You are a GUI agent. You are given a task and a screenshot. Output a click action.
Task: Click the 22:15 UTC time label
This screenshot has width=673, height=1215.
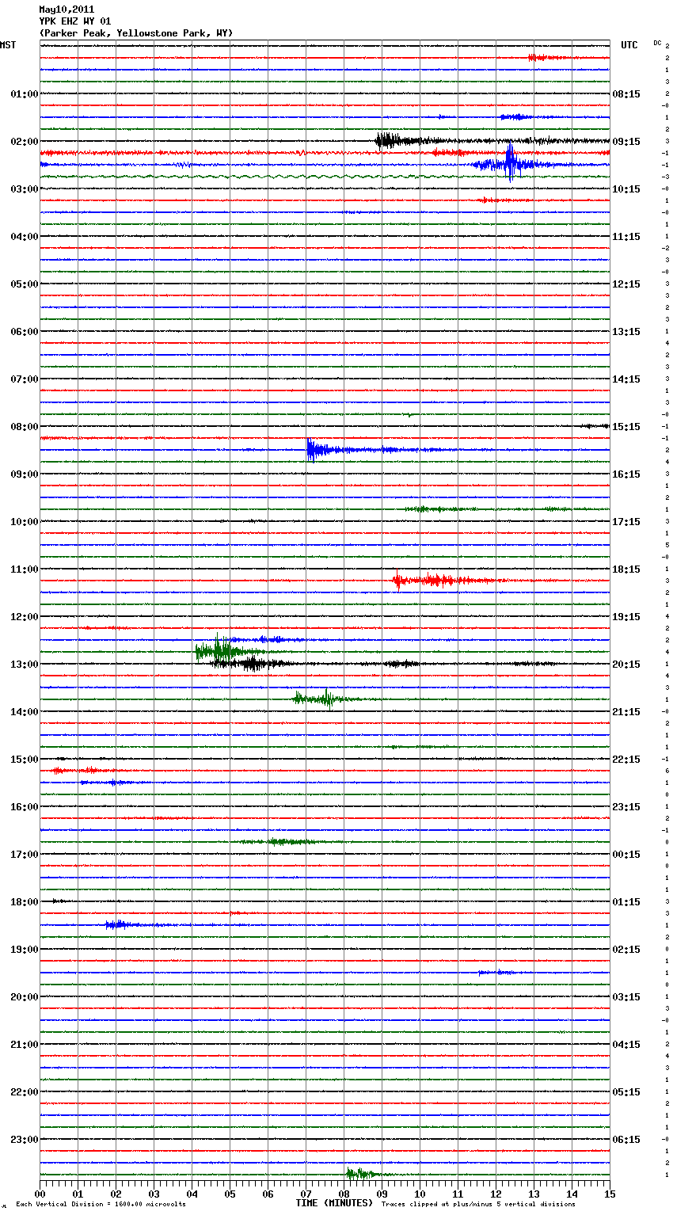[x=626, y=760]
